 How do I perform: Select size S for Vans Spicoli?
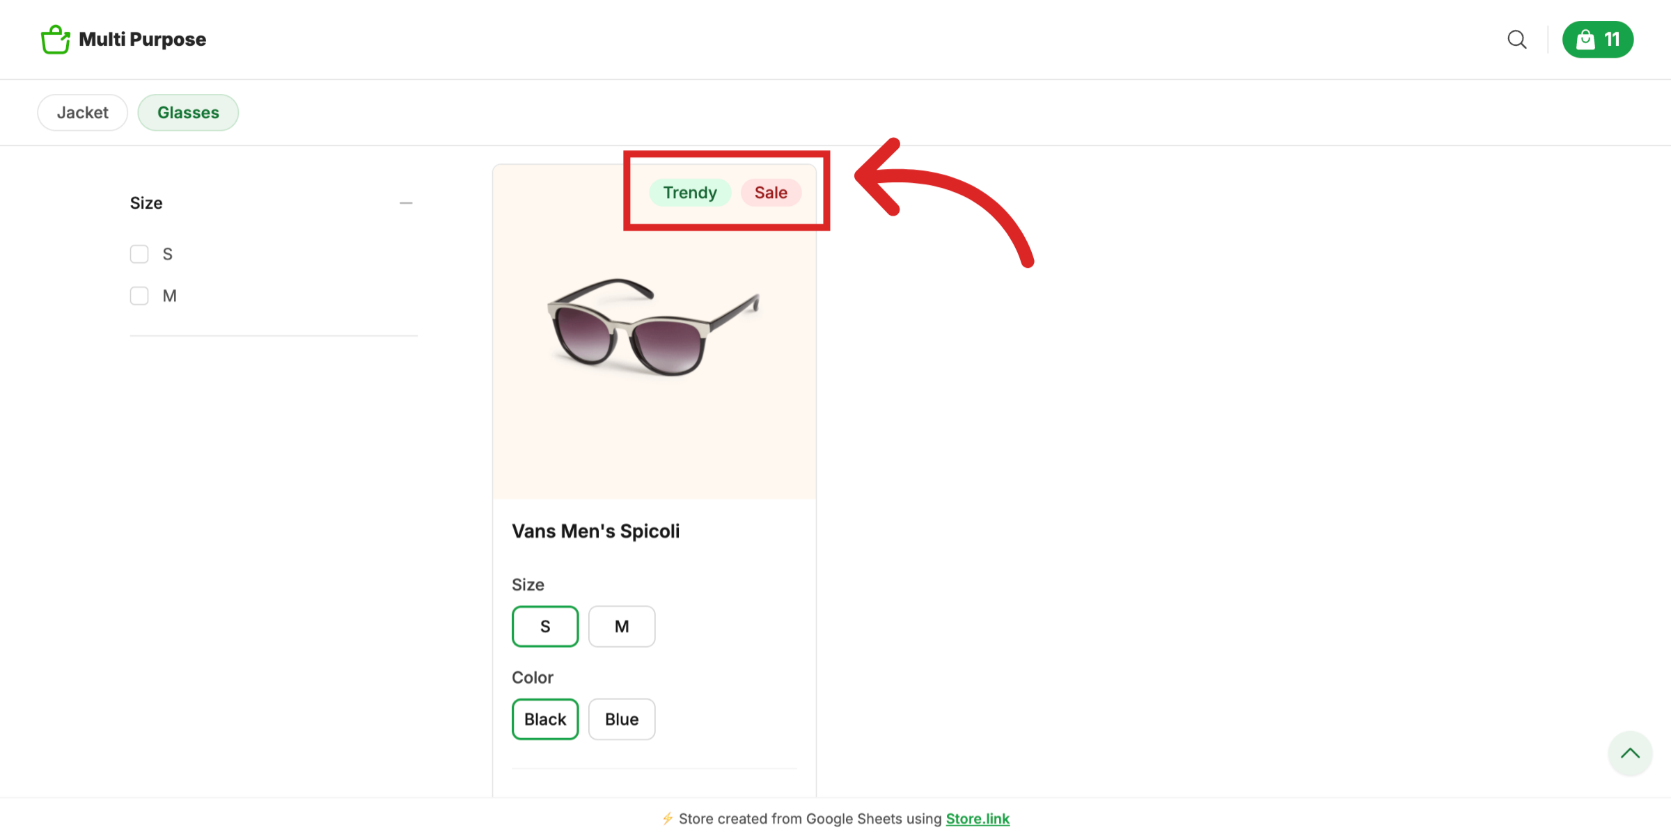pyautogui.click(x=545, y=626)
